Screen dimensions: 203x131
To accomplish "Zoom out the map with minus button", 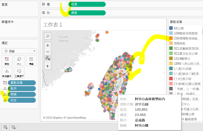I will tap(48, 52).
